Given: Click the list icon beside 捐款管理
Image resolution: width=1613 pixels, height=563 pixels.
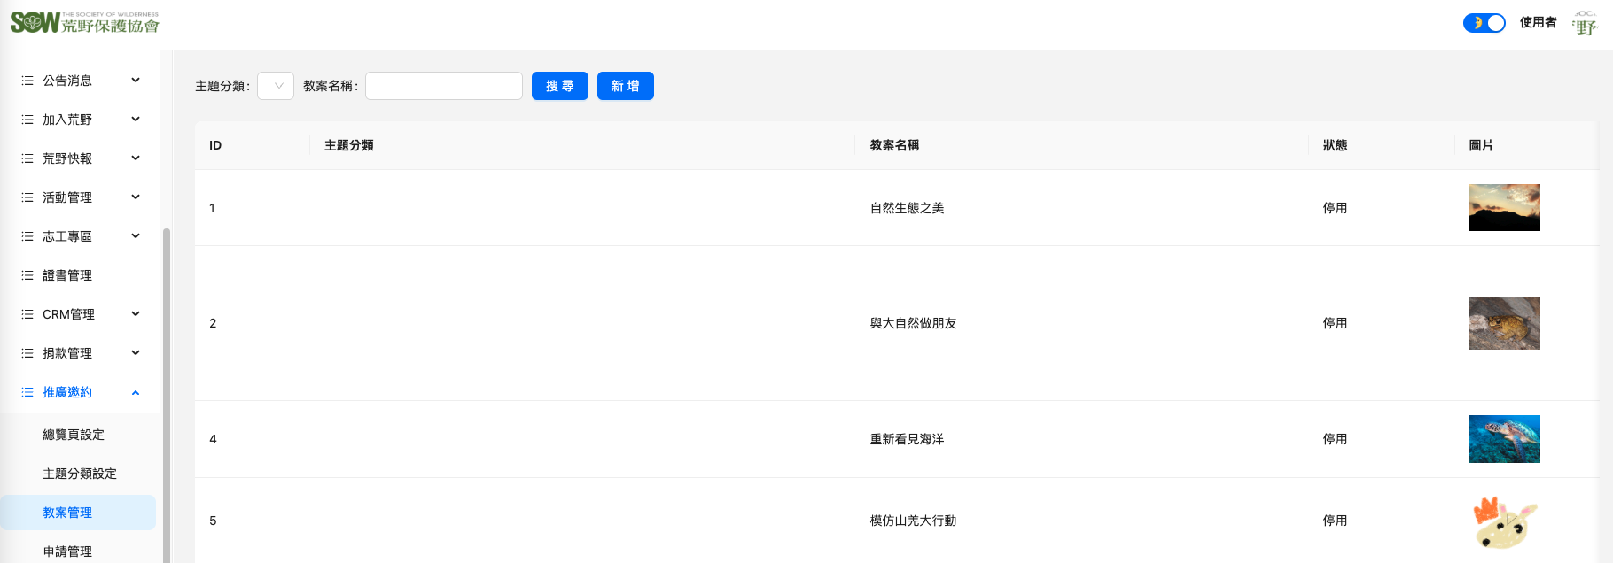Looking at the screenshot, I should coord(27,353).
